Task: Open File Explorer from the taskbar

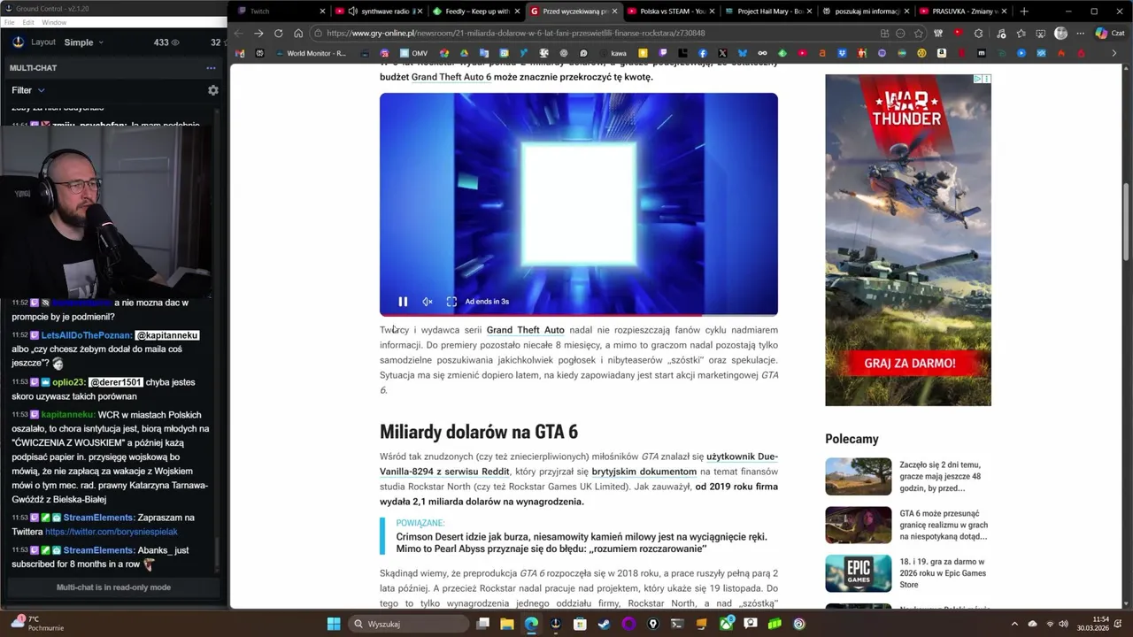Action: pos(507,624)
